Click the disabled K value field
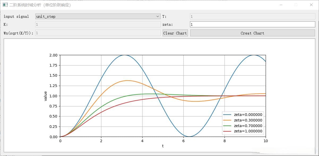Image resolution: width=319 pixels, height=156 pixels. (x=98, y=24)
